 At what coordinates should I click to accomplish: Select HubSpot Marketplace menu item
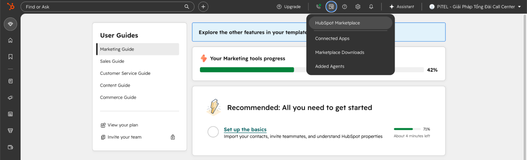(350, 23)
